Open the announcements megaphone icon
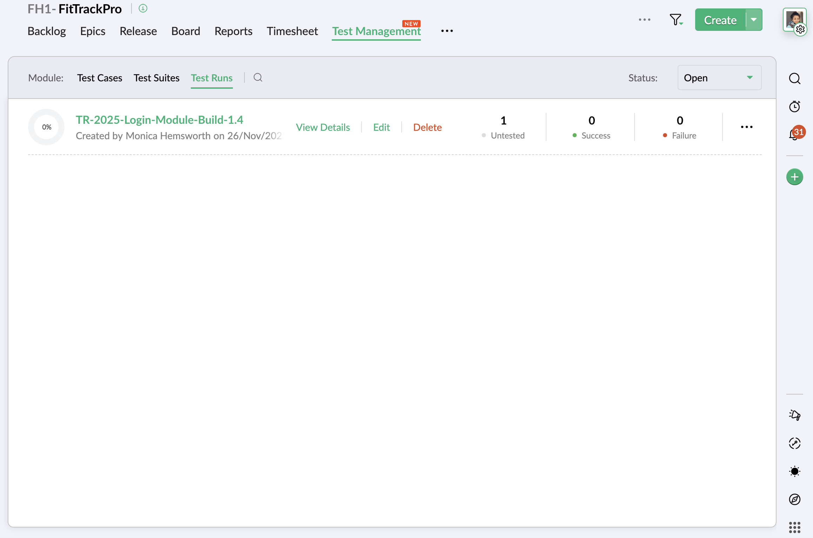The image size is (813, 538). tap(794, 415)
